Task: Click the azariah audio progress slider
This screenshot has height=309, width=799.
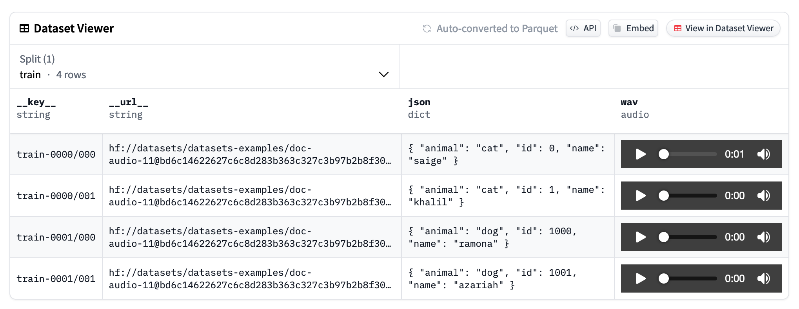Action: (x=689, y=278)
